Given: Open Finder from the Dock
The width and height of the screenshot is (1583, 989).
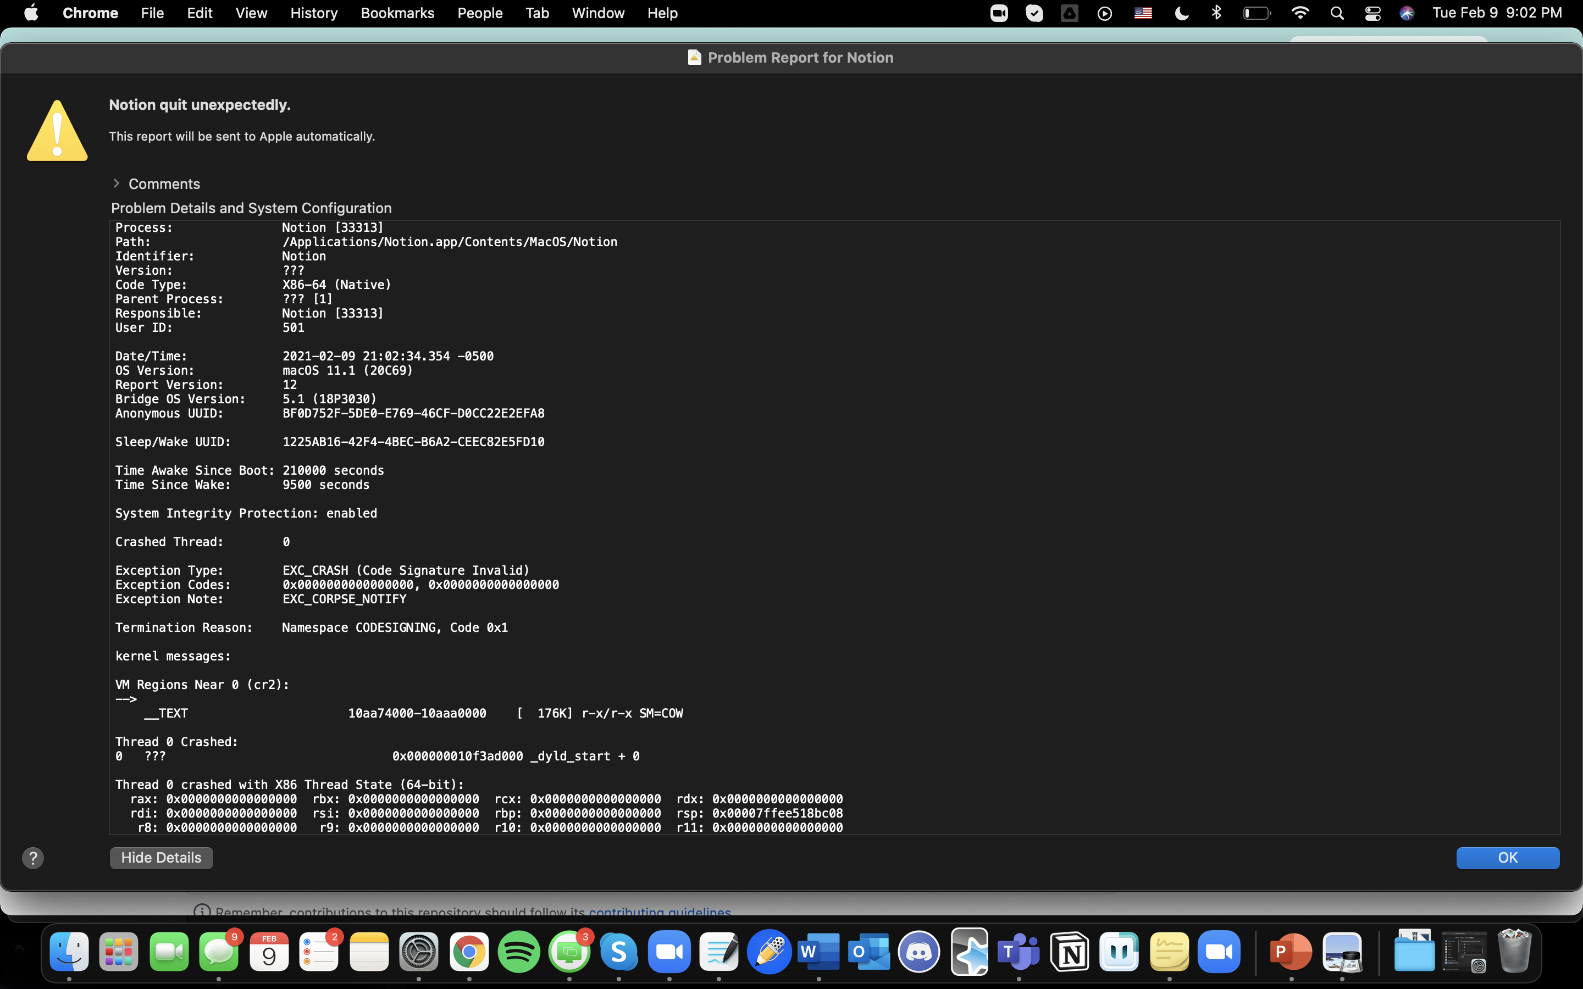Looking at the screenshot, I should 69,951.
